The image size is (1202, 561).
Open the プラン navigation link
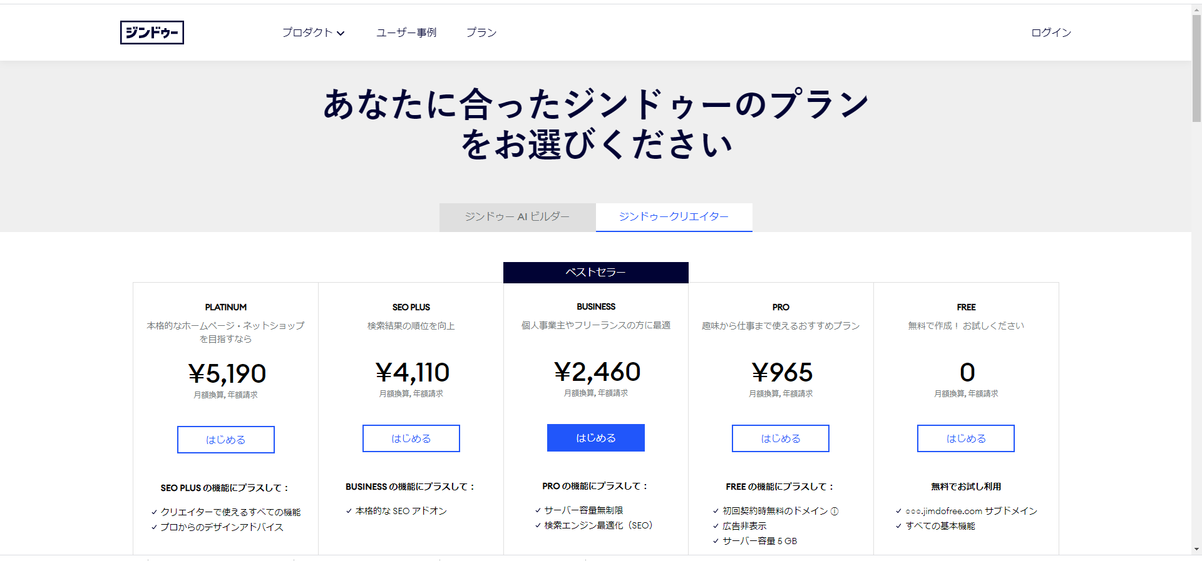(481, 33)
